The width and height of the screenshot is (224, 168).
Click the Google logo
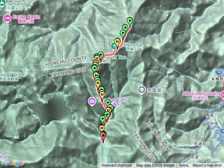[x=13, y=163]
